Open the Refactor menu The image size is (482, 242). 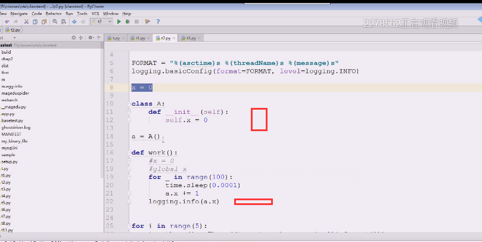coord(54,14)
